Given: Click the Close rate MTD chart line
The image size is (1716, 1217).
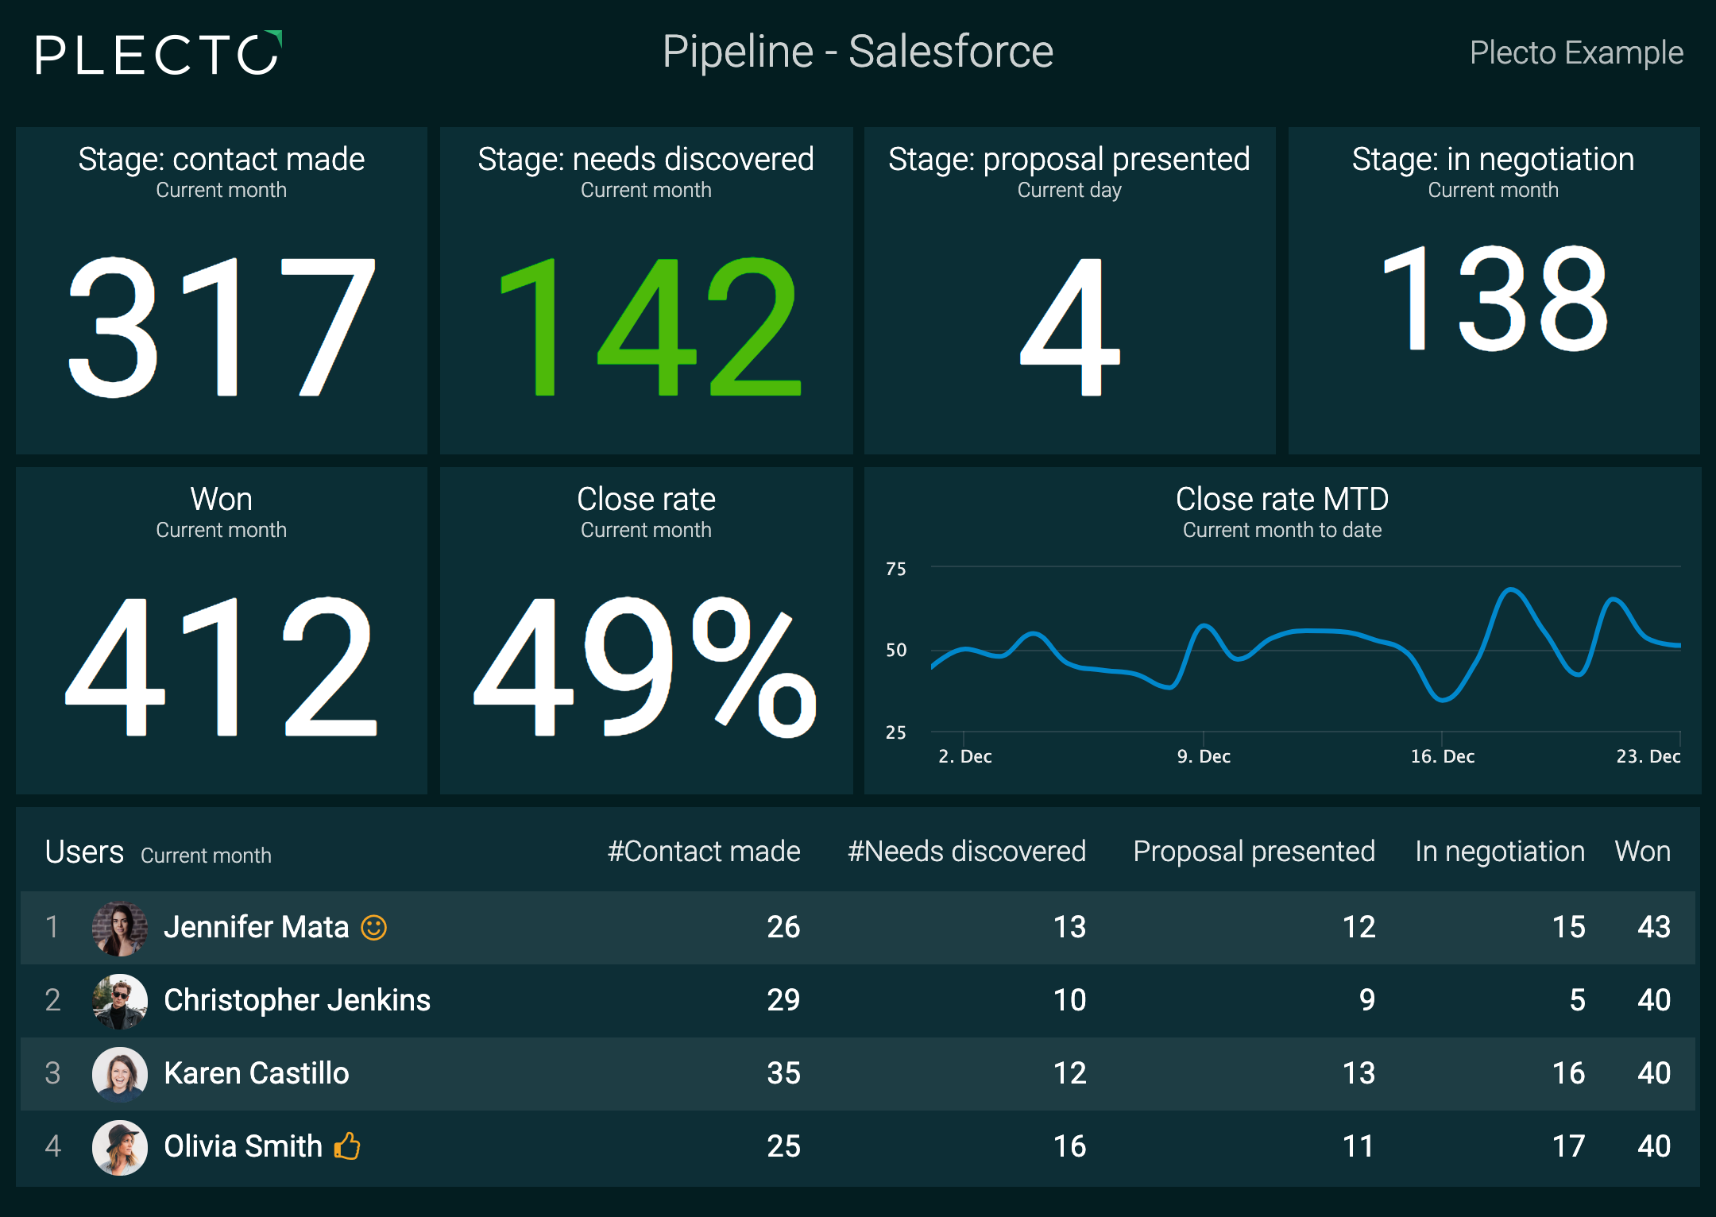Looking at the screenshot, I should point(1305,645).
